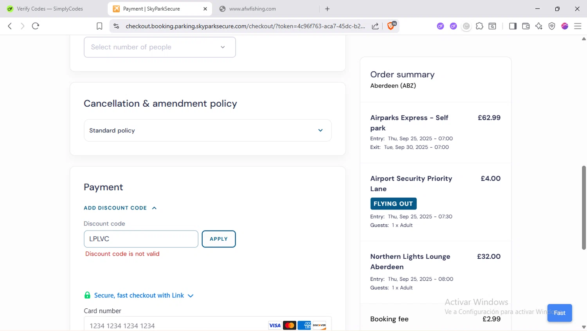This screenshot has height=331, width=587.
Task: Open the Extensions puzzle icon
Action: click(479, 26)
